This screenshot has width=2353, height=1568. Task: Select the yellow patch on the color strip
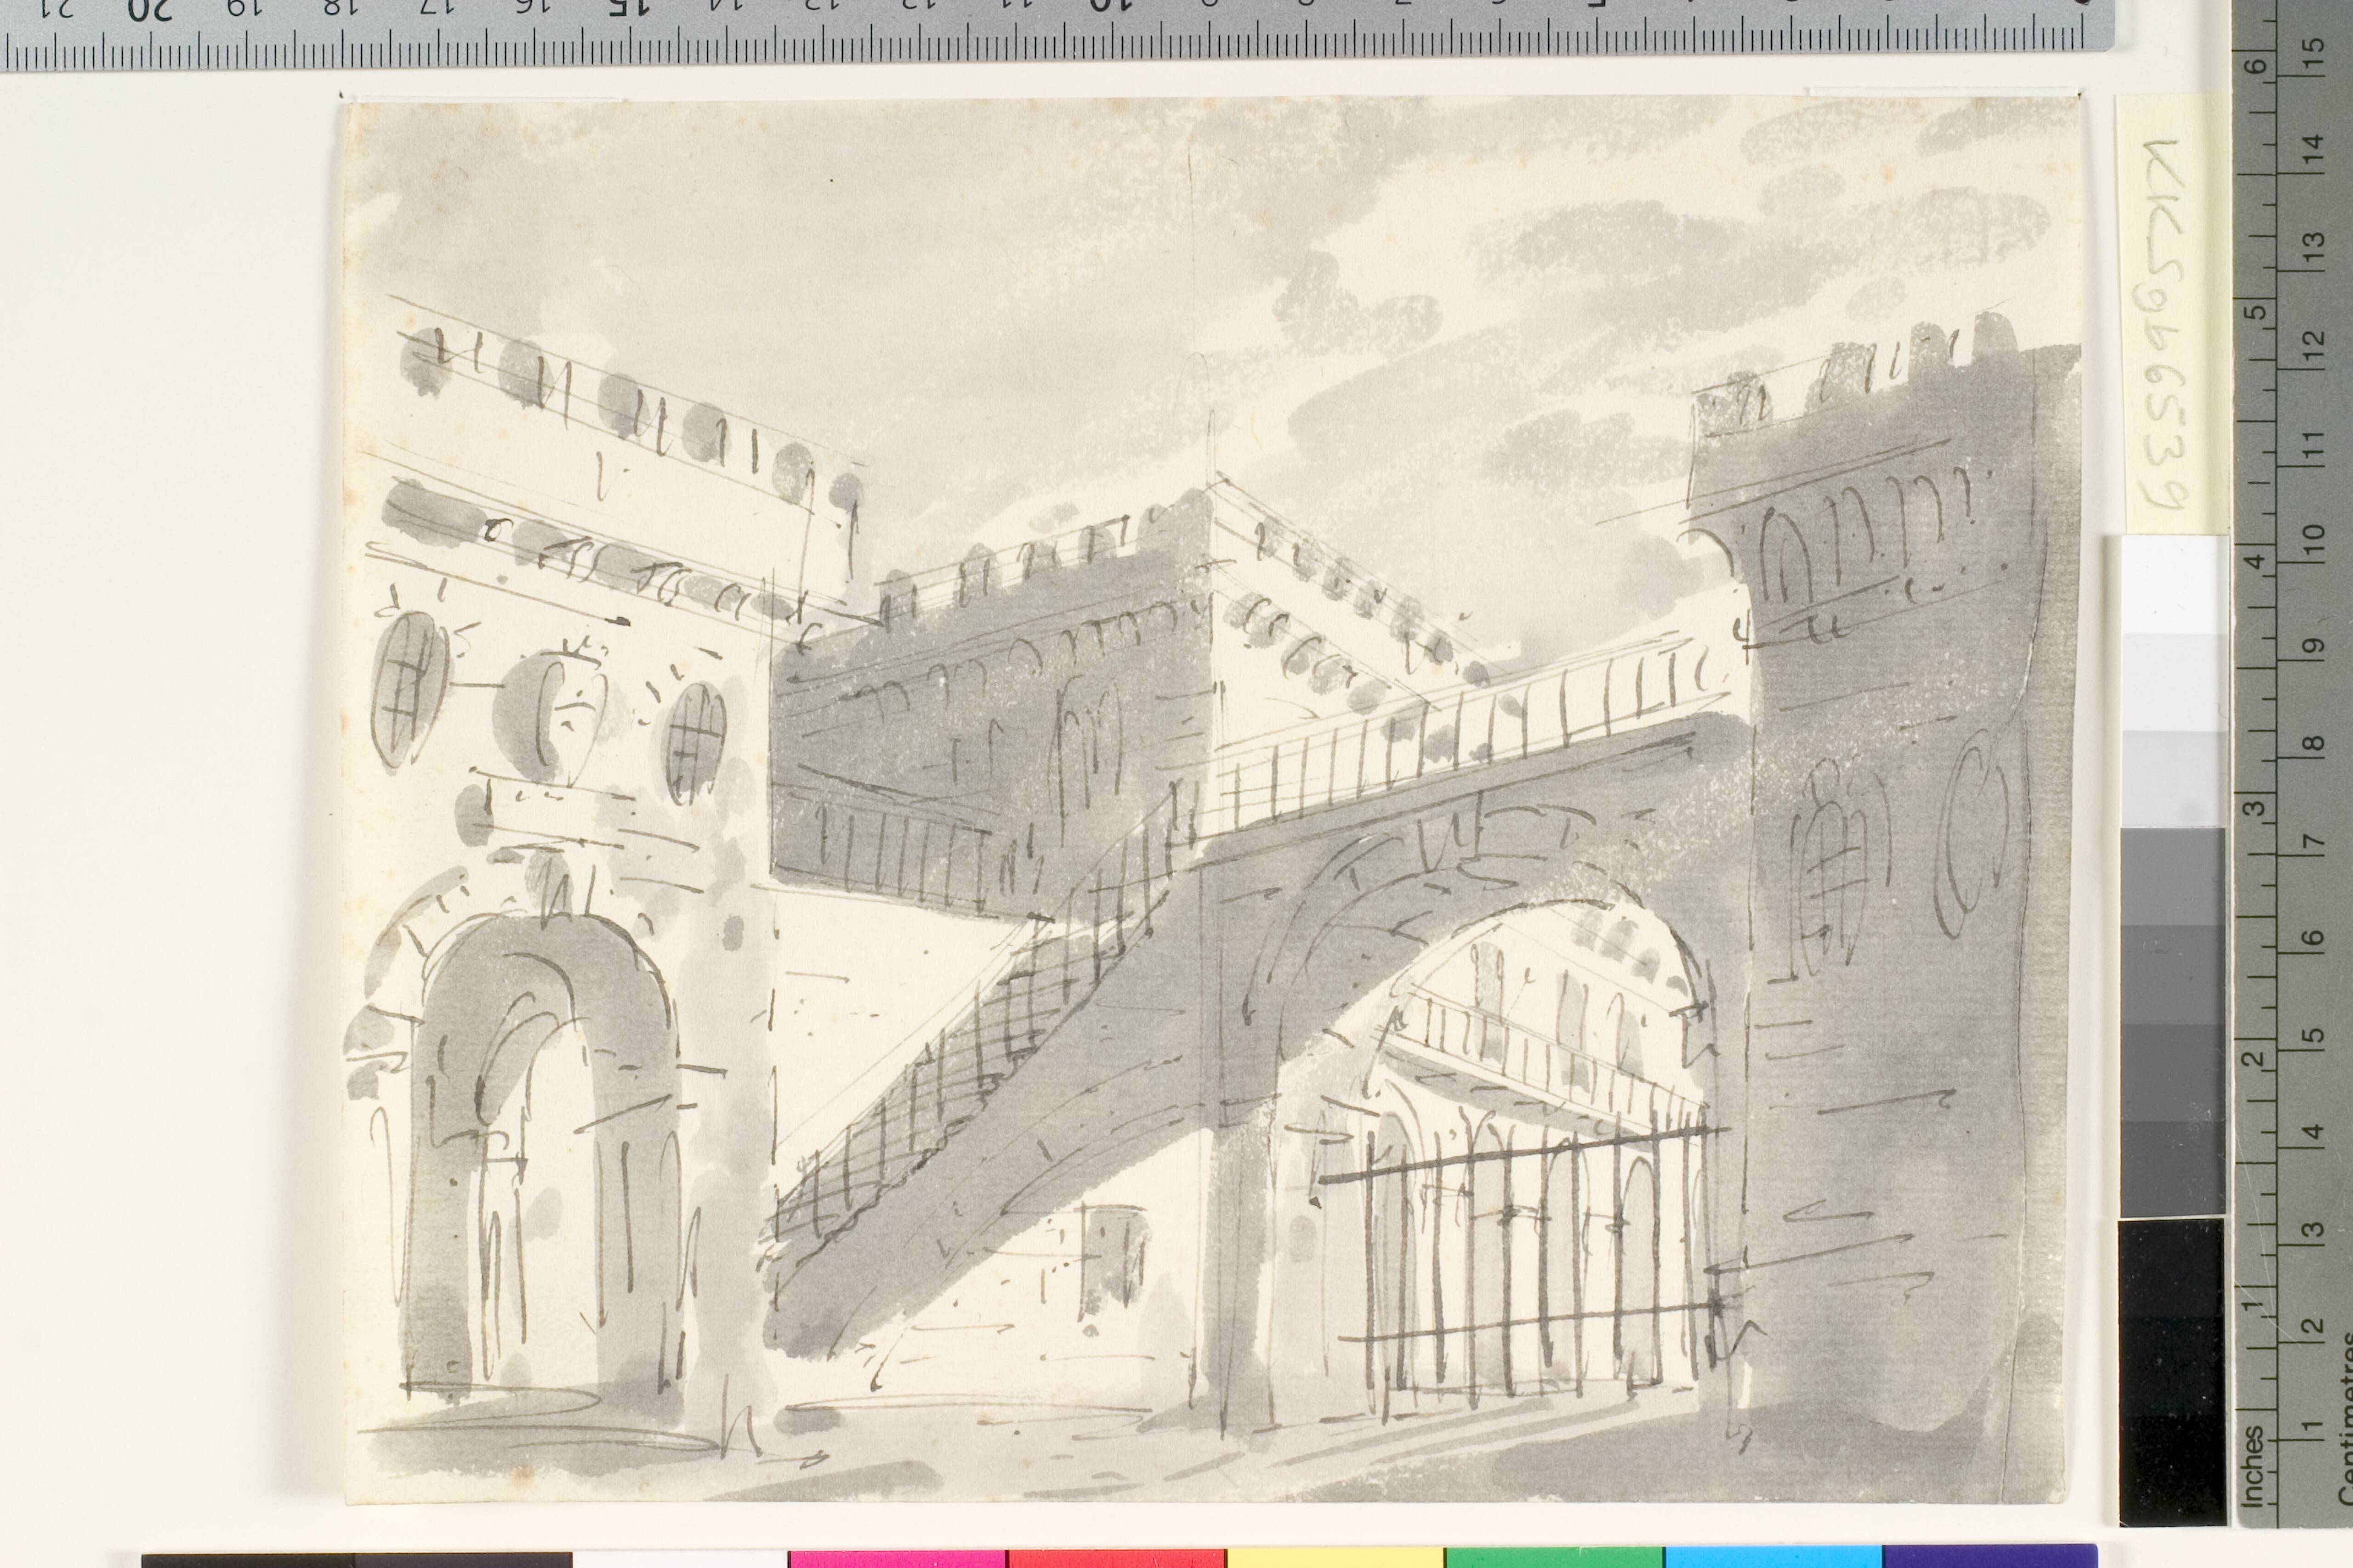pos(1336,1559)
